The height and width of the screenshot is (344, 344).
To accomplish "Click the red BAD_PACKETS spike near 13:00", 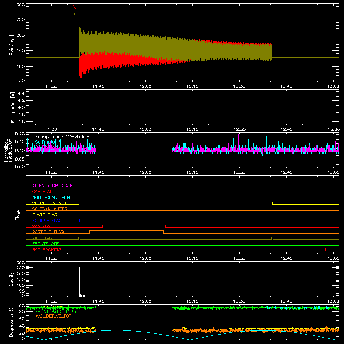I will click(325, 249).
